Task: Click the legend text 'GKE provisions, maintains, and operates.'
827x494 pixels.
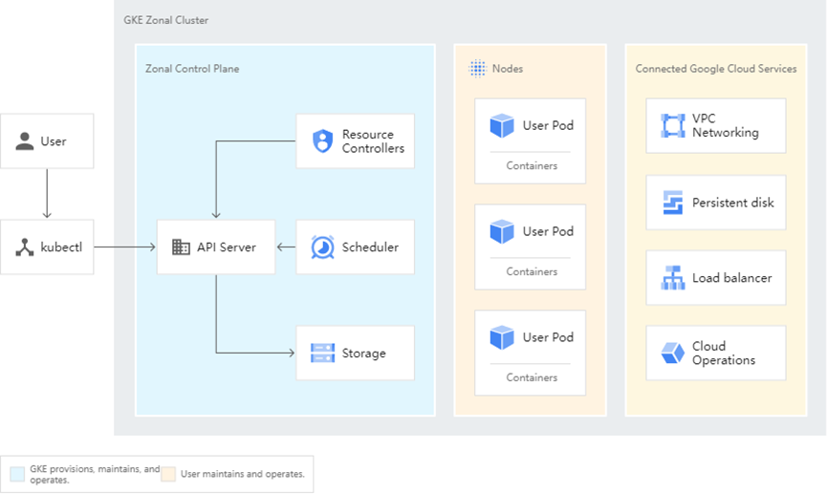Action: 95,474
